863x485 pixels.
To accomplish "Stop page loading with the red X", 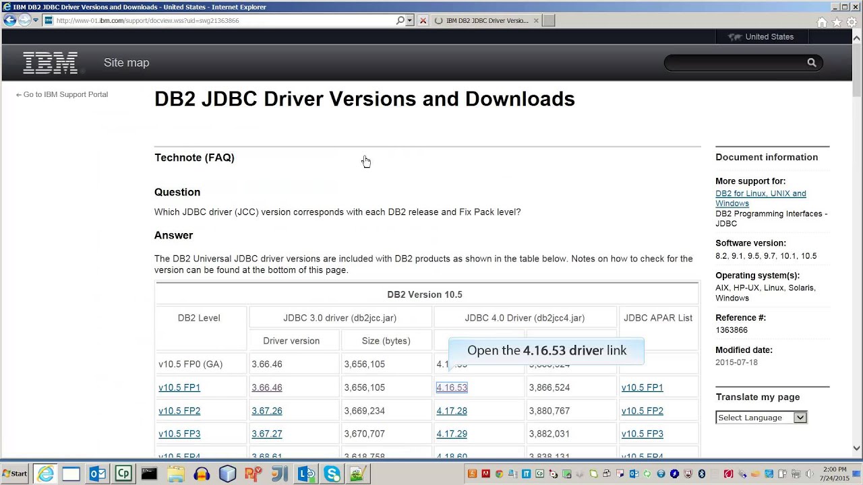I will click(x=423, y=21).
